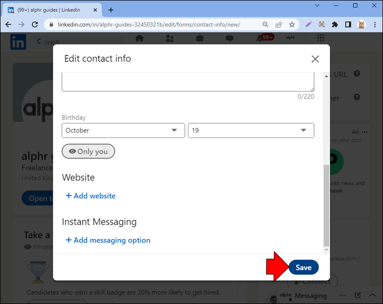Reload the page with the refresh icon
Screen dimensions: 383x304
pos(35,25)
